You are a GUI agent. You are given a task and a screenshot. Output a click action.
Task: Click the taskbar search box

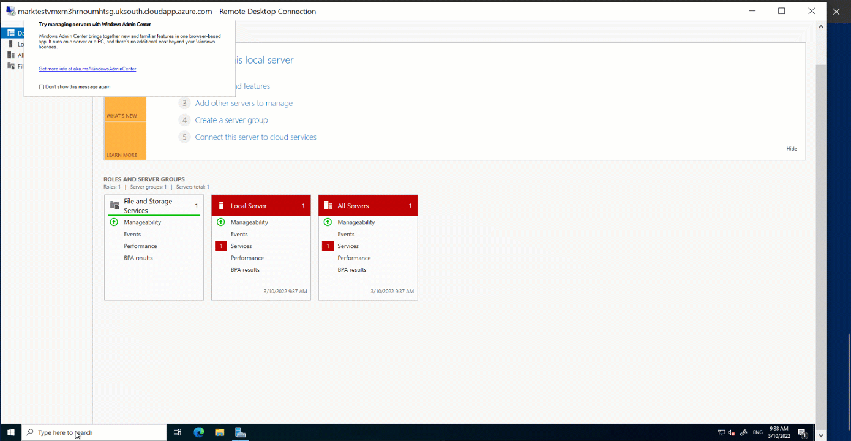(94, 432)
